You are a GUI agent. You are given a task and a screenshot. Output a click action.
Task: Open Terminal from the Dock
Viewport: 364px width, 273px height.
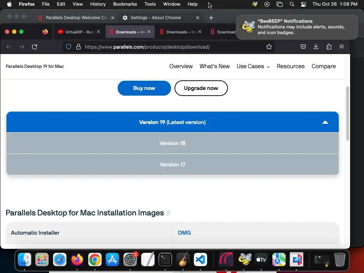165,259
